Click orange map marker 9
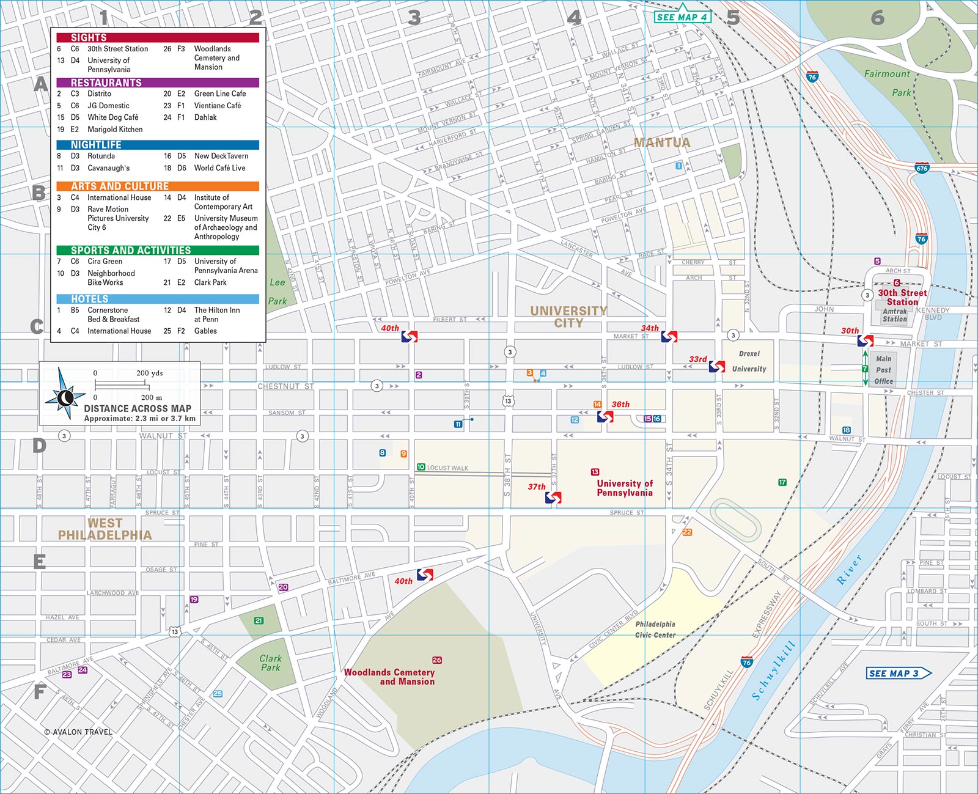978x794 pixels. pos(403,454)
